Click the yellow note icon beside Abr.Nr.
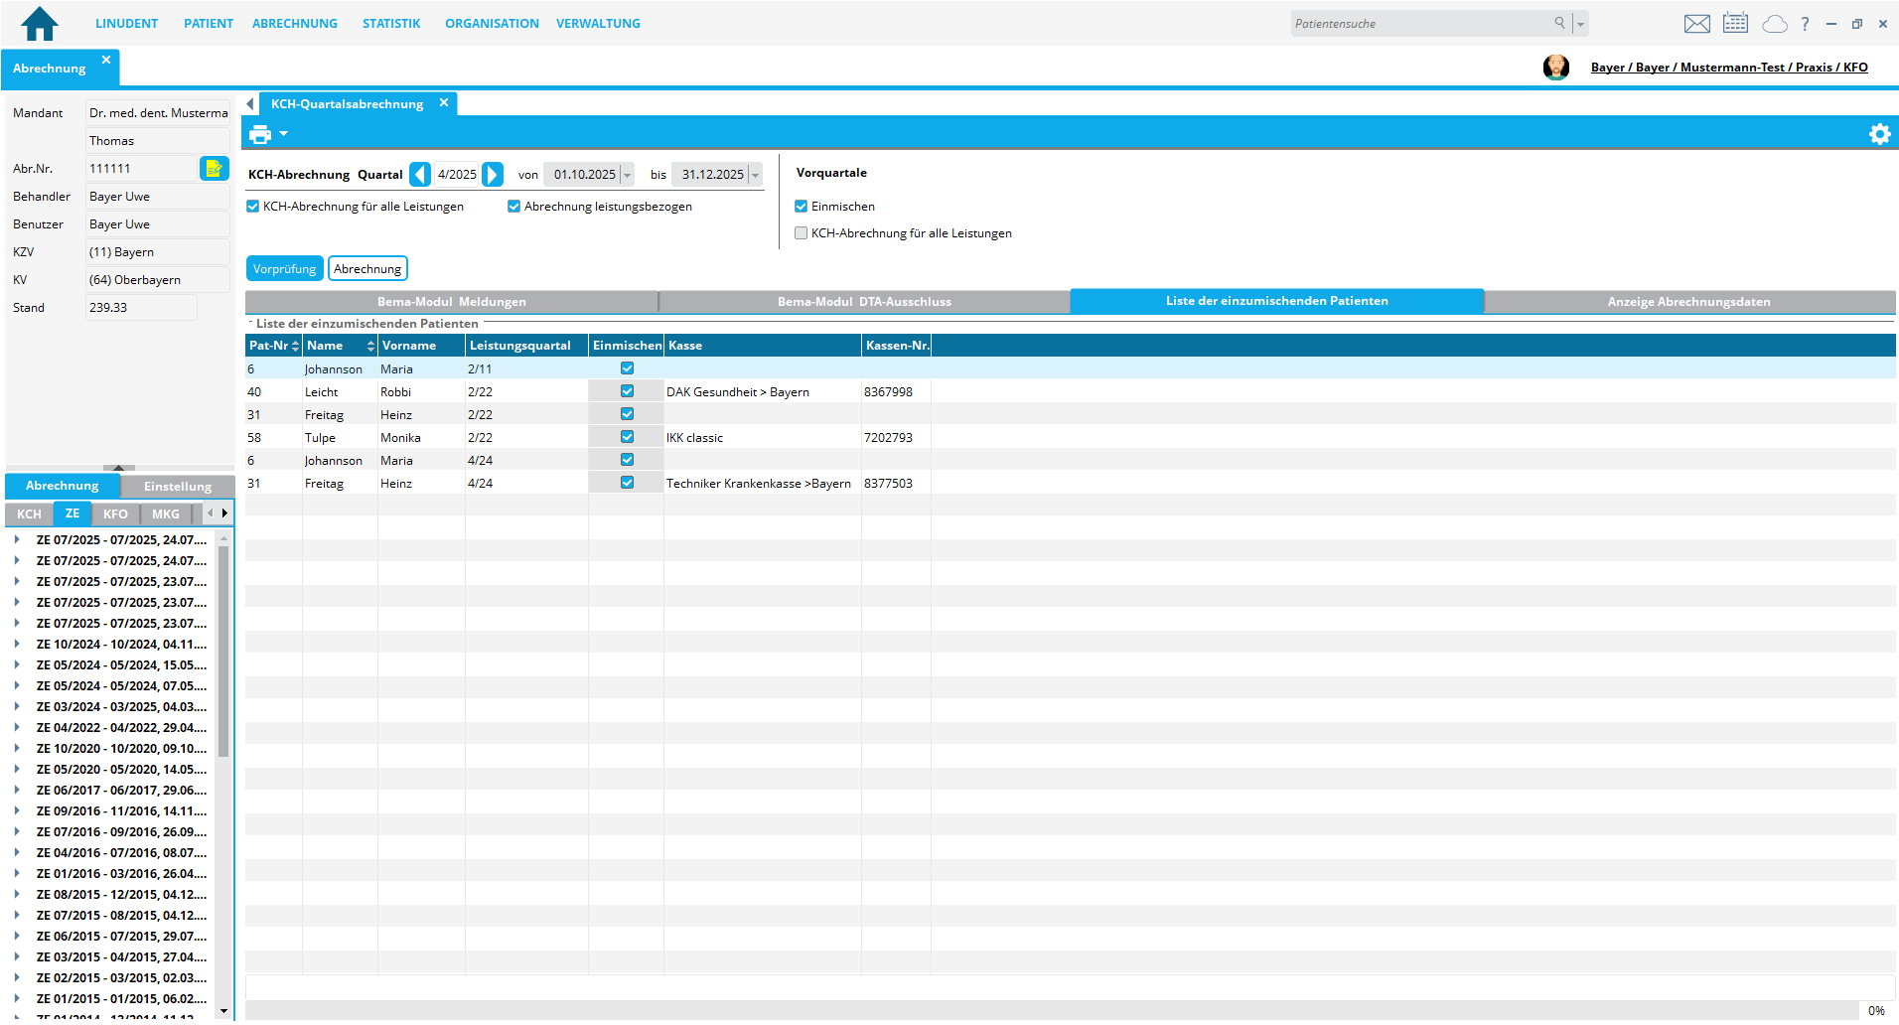 (214, 169)
